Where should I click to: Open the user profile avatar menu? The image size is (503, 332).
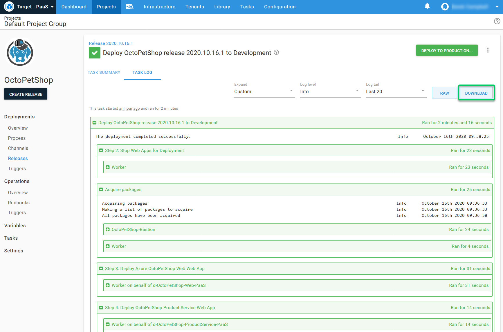(x=445, y=7)
